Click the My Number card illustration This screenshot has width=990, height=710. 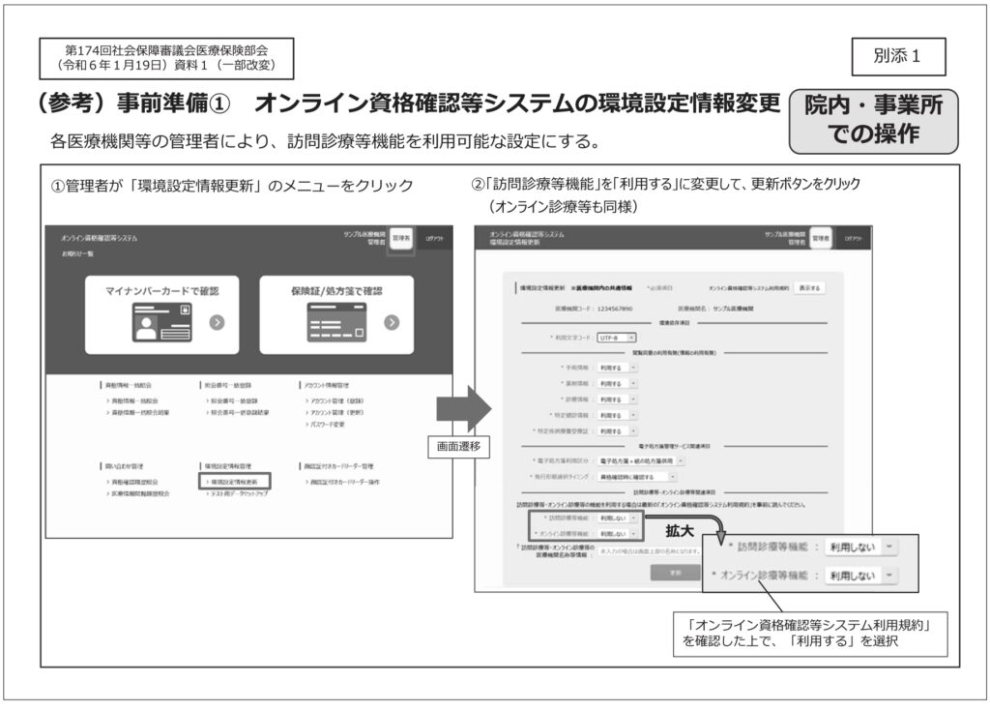[161, 323]
